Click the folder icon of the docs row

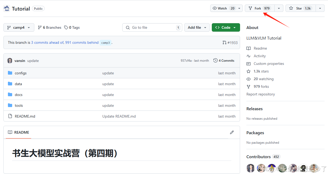point(10,94)
